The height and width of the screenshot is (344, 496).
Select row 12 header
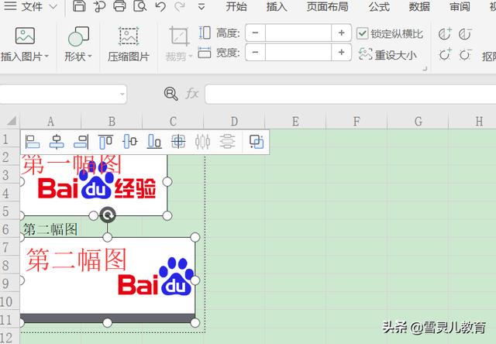pyautogui.click(x=9, y=338)
